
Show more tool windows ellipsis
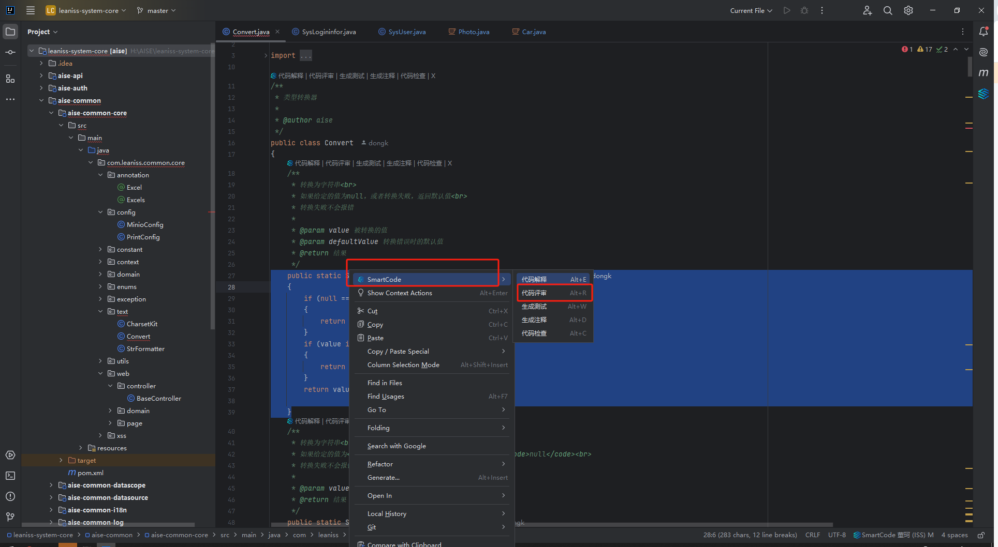click(10, 99)
